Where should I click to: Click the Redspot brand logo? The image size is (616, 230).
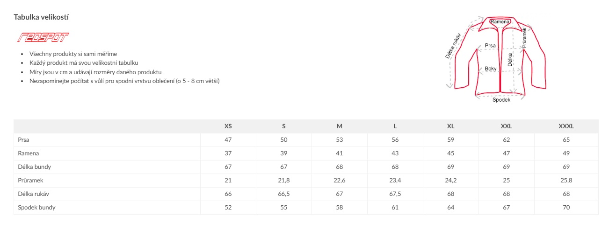click(43, 37)
